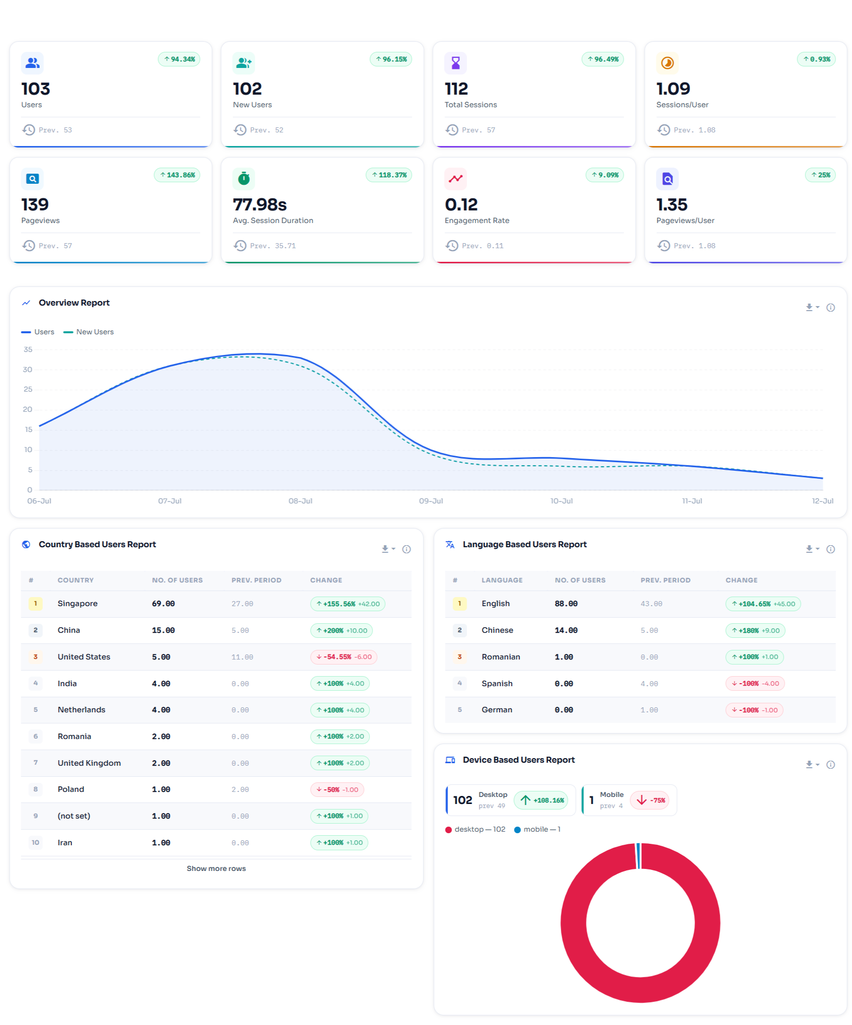The width and height of the screenshot is (852, 1025).
Task: Click the red desktop donut segment
Action: [640, 990]
